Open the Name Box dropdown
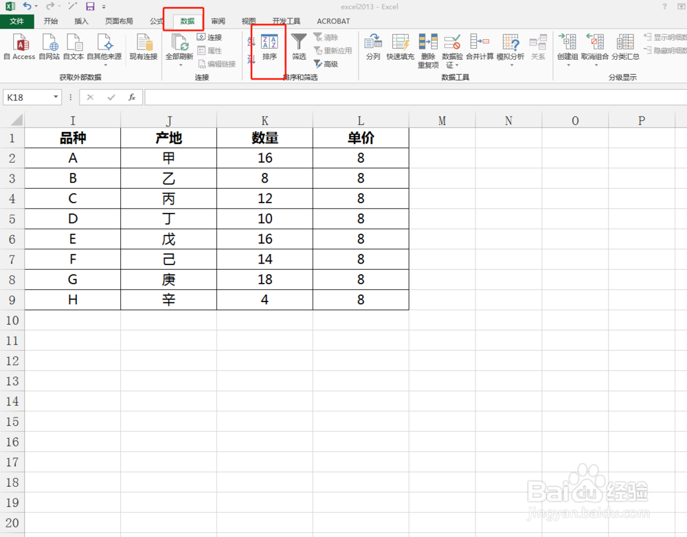 [56, 97]
